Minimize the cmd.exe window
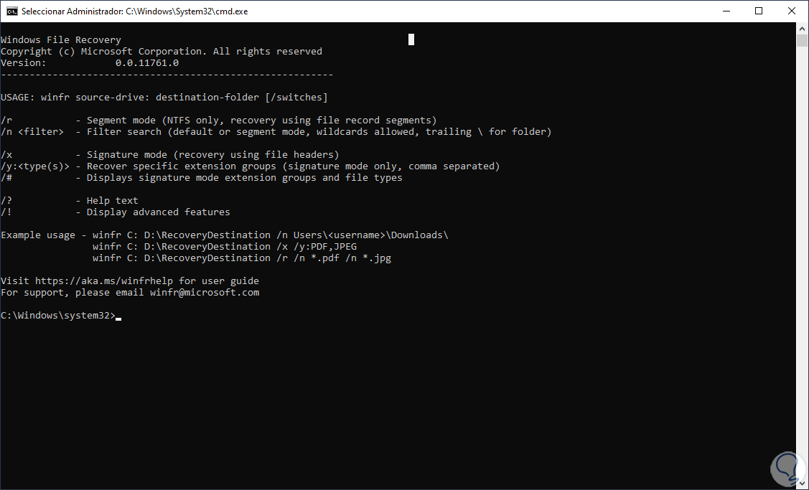Viewport: 809px width, 490px height. [x=726, y=11]
